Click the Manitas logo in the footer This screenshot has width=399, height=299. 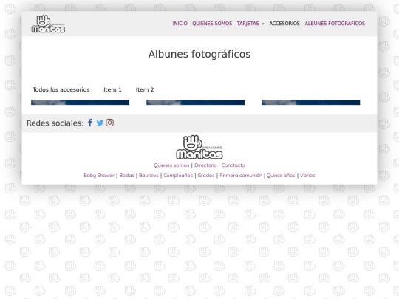[199, 147]
